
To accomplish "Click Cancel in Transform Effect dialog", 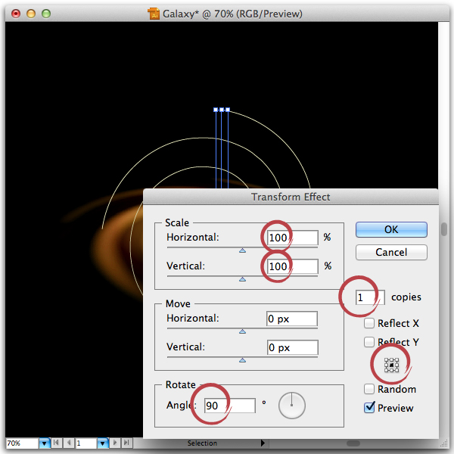I will tap(391, 252).
